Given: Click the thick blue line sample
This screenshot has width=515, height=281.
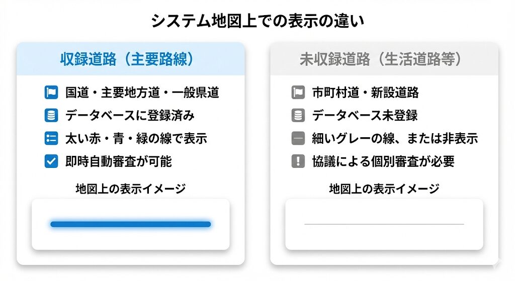Looking at the screenshot, I should pos(131,224).
